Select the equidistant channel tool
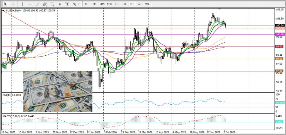This screenshot has height=135, width=286. click(x=45, y=4)
